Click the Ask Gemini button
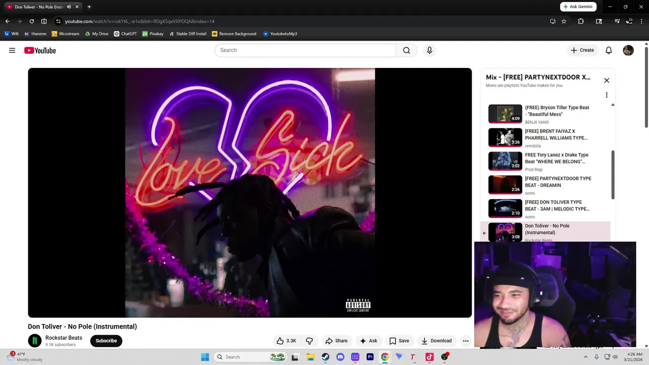The width and height of the screenshot is (649, 365). coord(578,7)
